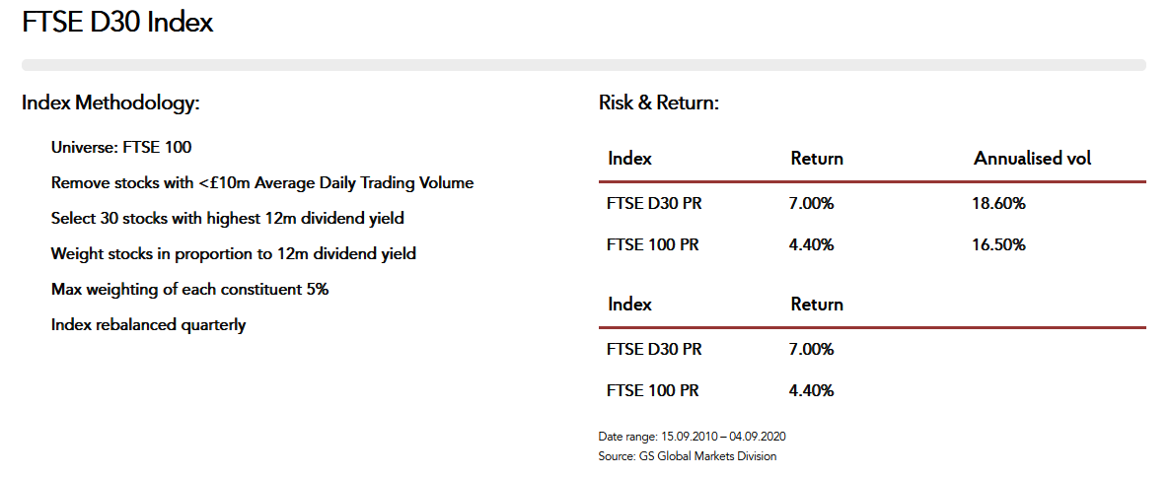Click the Weight stocks in proportion line
1170x477 pixels.
234,254
